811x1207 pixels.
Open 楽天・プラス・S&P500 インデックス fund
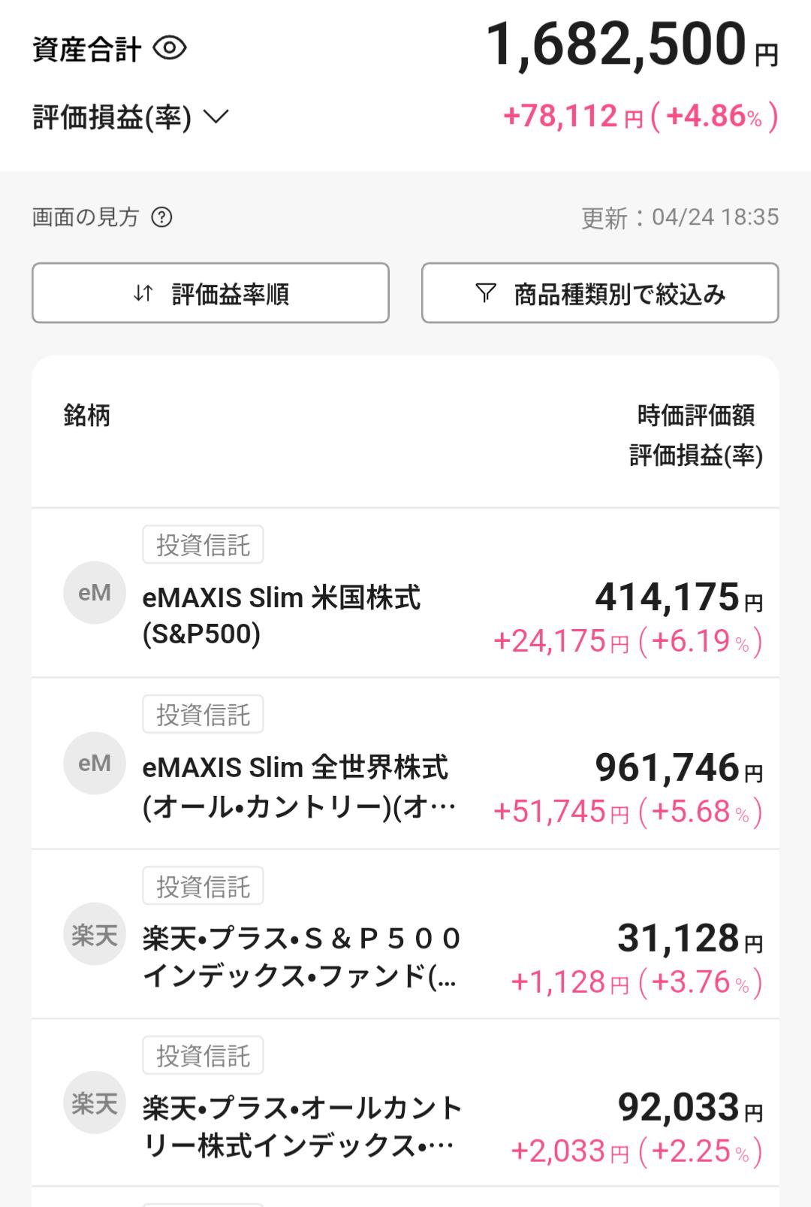point(300,957)
